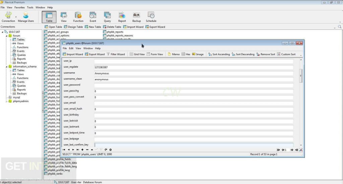
Task: Go to last record button
Action: point(78,150)
